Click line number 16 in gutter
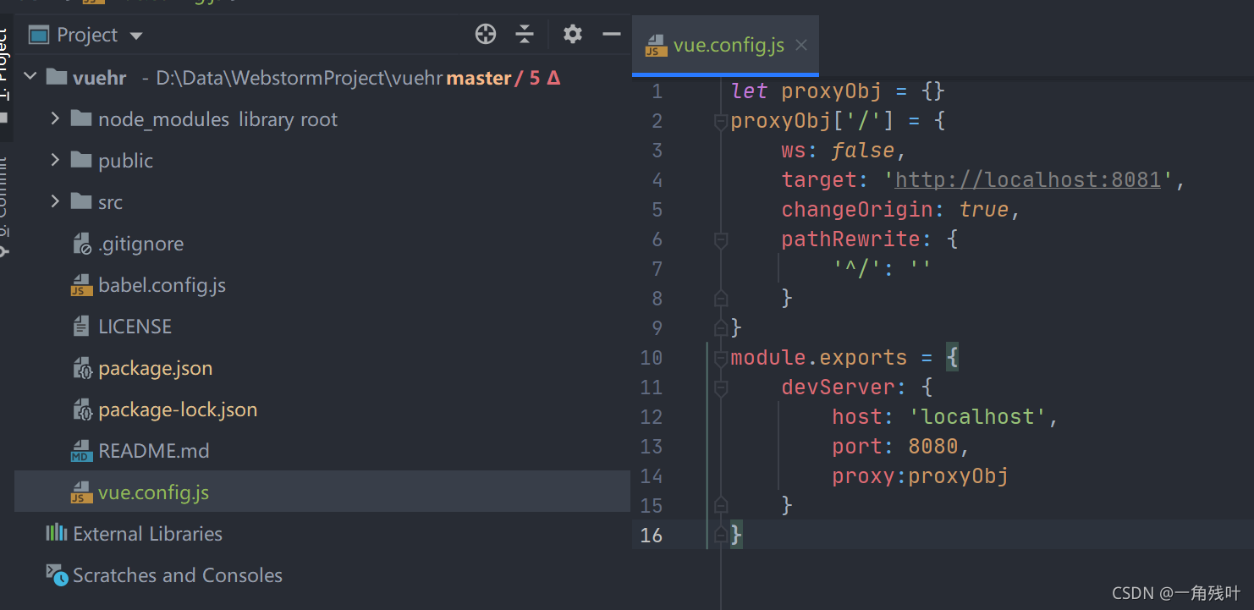Image resolution: width=1254 pixels, height=610 pixels. point(652,535)
